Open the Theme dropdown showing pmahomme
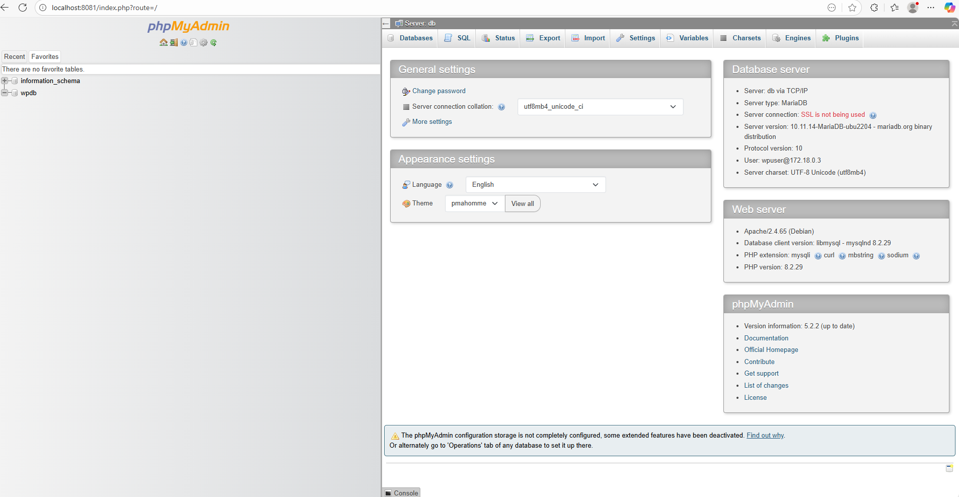The height and width of the screenshot is (497, 959). [x=475, y=203]
